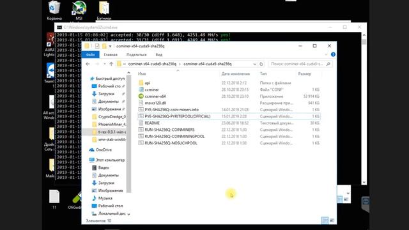Open Локальный диск in sidebar
Viewport: 409px width, 230px height.
(x=112, y=213)
